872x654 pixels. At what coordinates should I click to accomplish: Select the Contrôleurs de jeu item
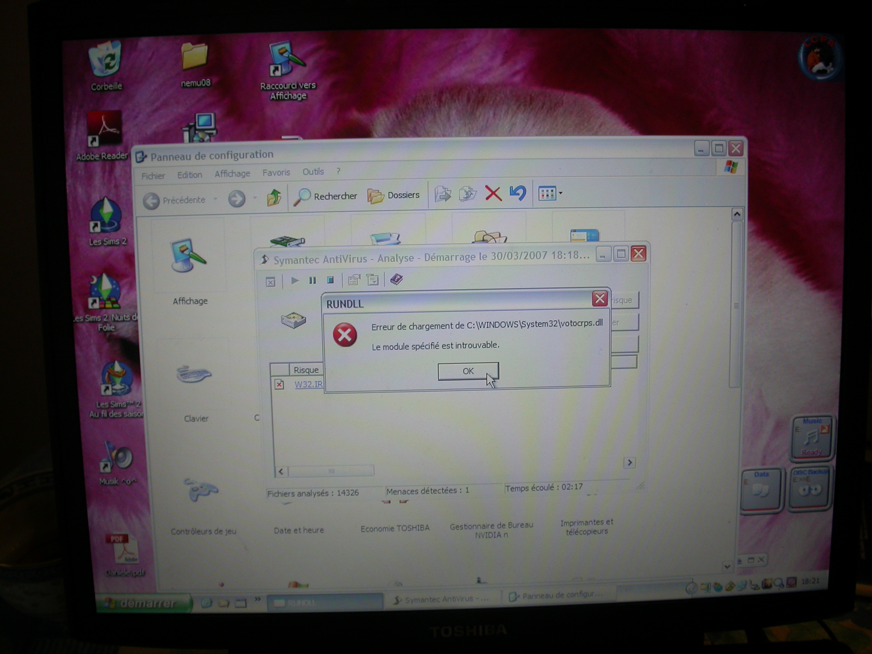pyautogui.click(x=203, y=507)
